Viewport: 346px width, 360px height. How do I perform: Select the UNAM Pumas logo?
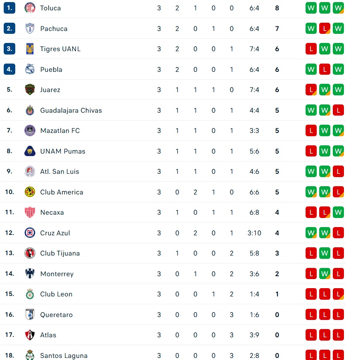click(x=30, y=151)
